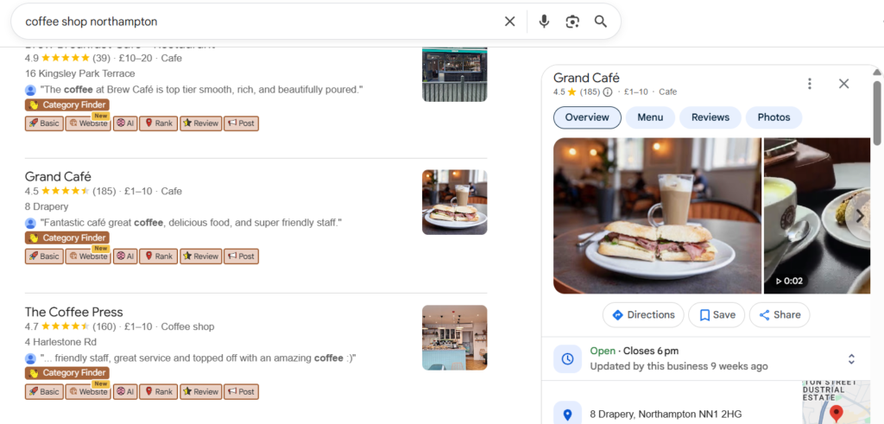This screenshot has width=884, height=424.
Task: Click Post button under Grand Café
Action: (x=242, y=256)
